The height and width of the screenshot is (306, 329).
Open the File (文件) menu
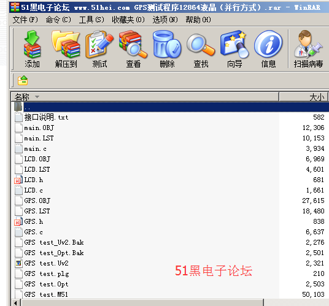pos(25,20)
